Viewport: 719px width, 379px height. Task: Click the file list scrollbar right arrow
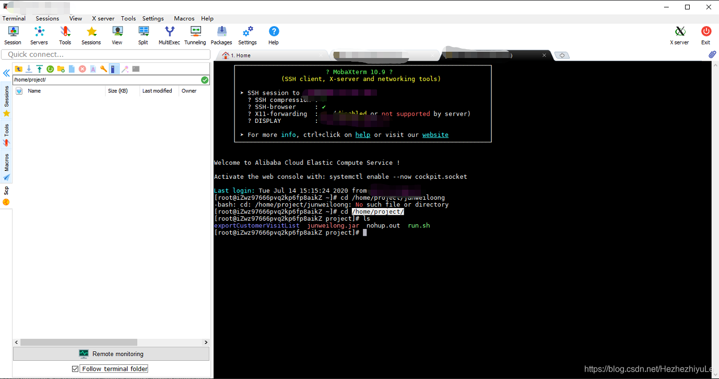click(x=206, y=342)
